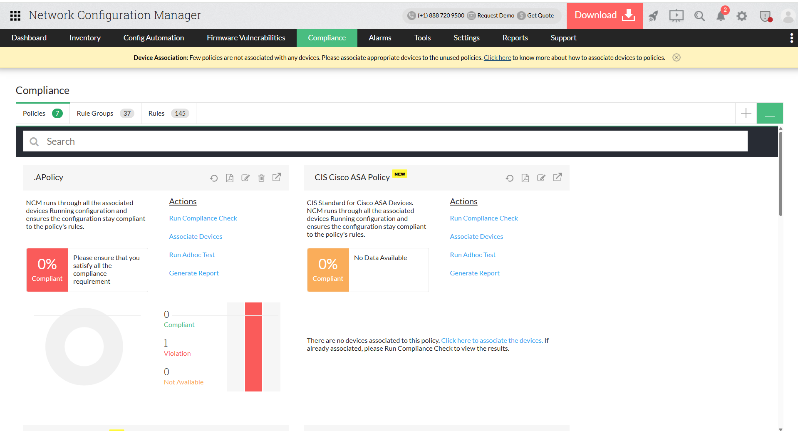The image size is (798, 431).
Task: Toggle list view with the green hamburger button
Action: coord(769,113)
